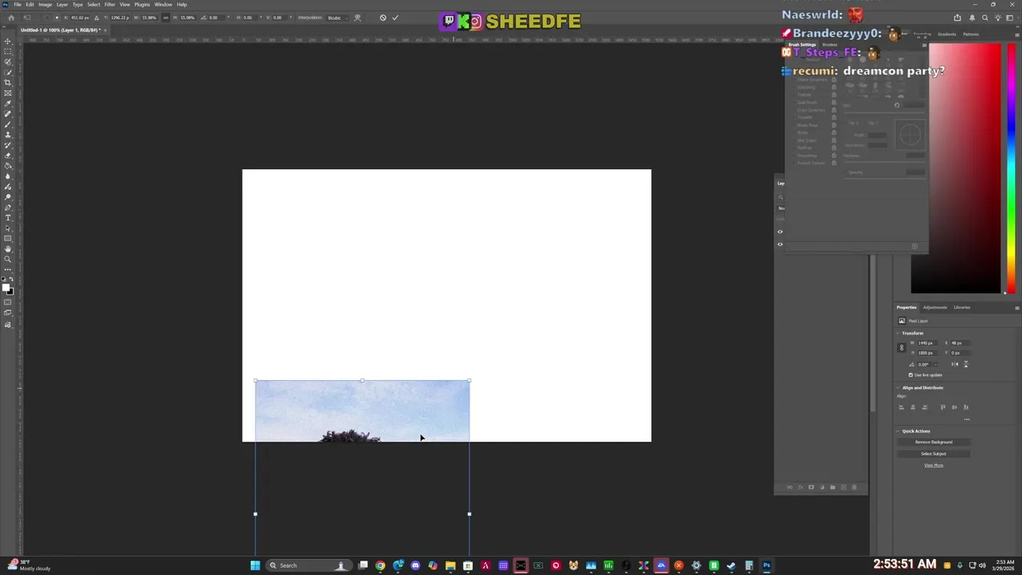Image resolution: width=1022 pixels, height=575 pixels.
Task: Open the Filter menu
Action: [x=110, y=4]
